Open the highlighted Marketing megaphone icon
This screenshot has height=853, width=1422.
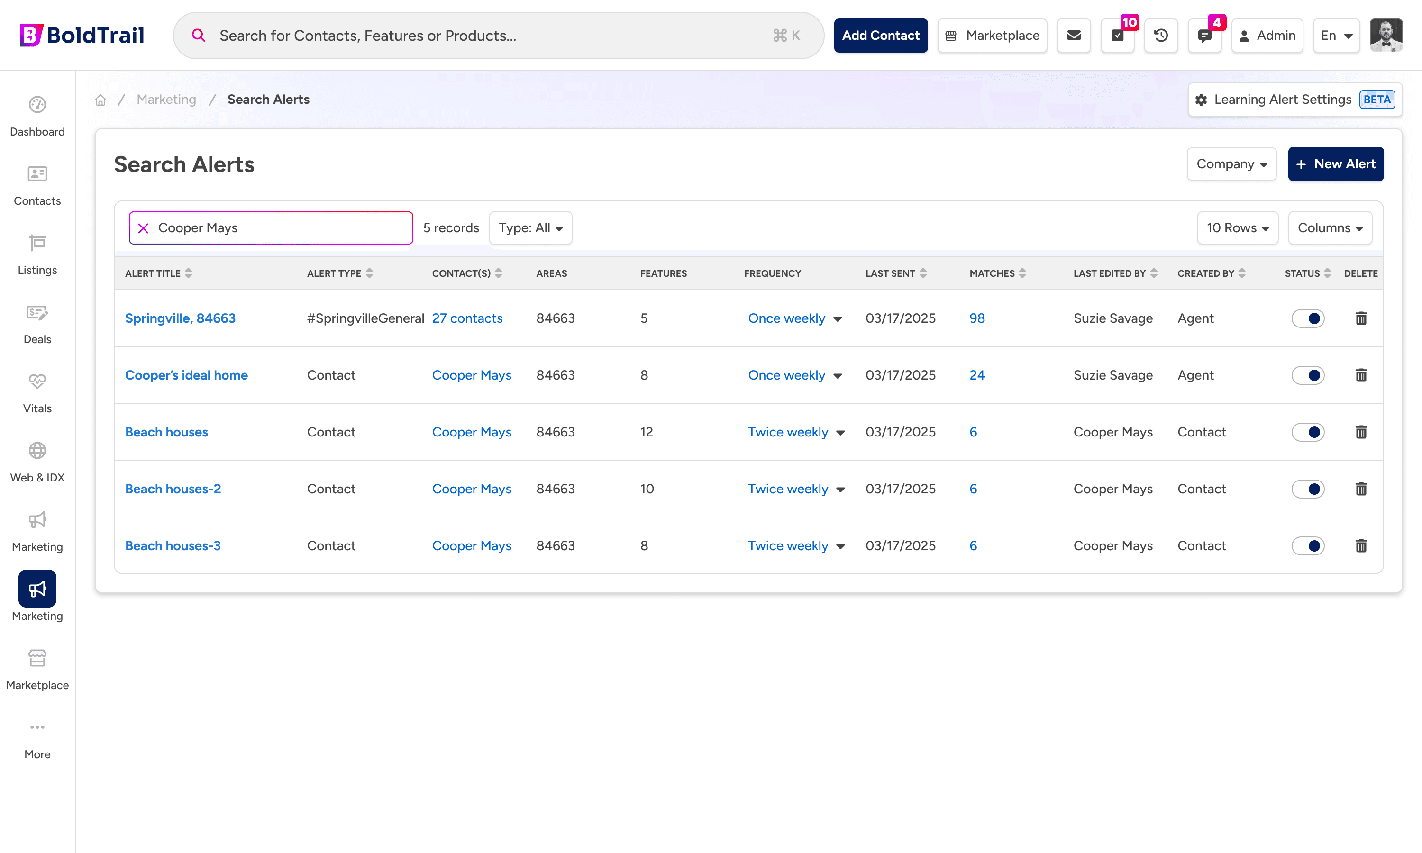tap(37, 588)
